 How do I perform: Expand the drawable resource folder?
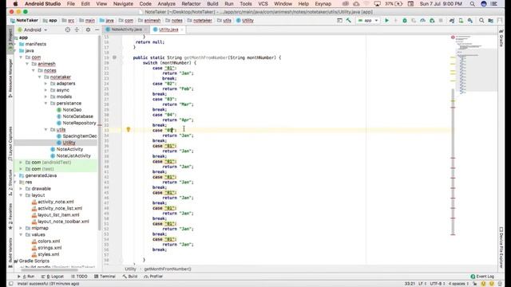tap(21, 189)
